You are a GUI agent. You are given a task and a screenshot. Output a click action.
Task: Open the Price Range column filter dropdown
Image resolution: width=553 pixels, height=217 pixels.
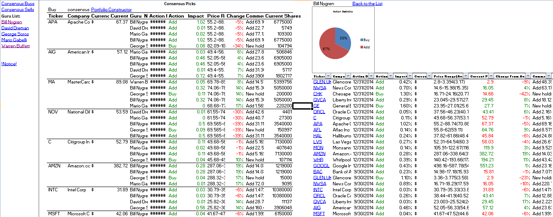465,76
